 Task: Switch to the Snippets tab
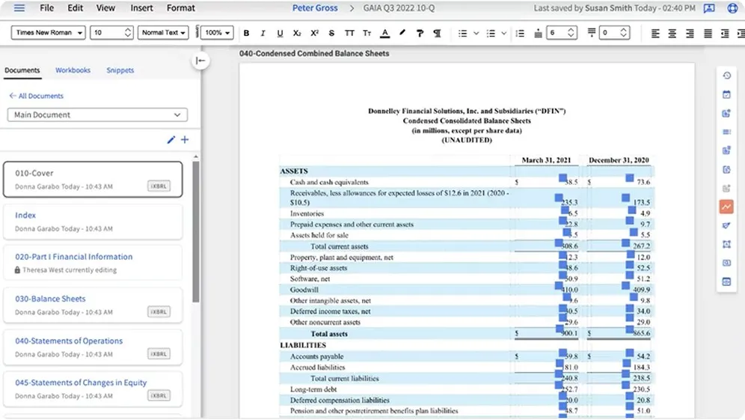[120, 70]
